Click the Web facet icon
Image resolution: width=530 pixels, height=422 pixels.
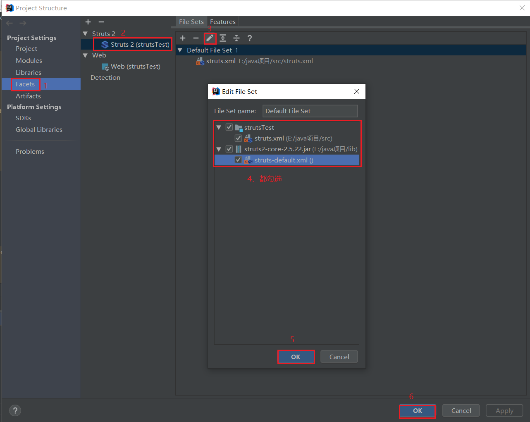click(x=105, y=67)
